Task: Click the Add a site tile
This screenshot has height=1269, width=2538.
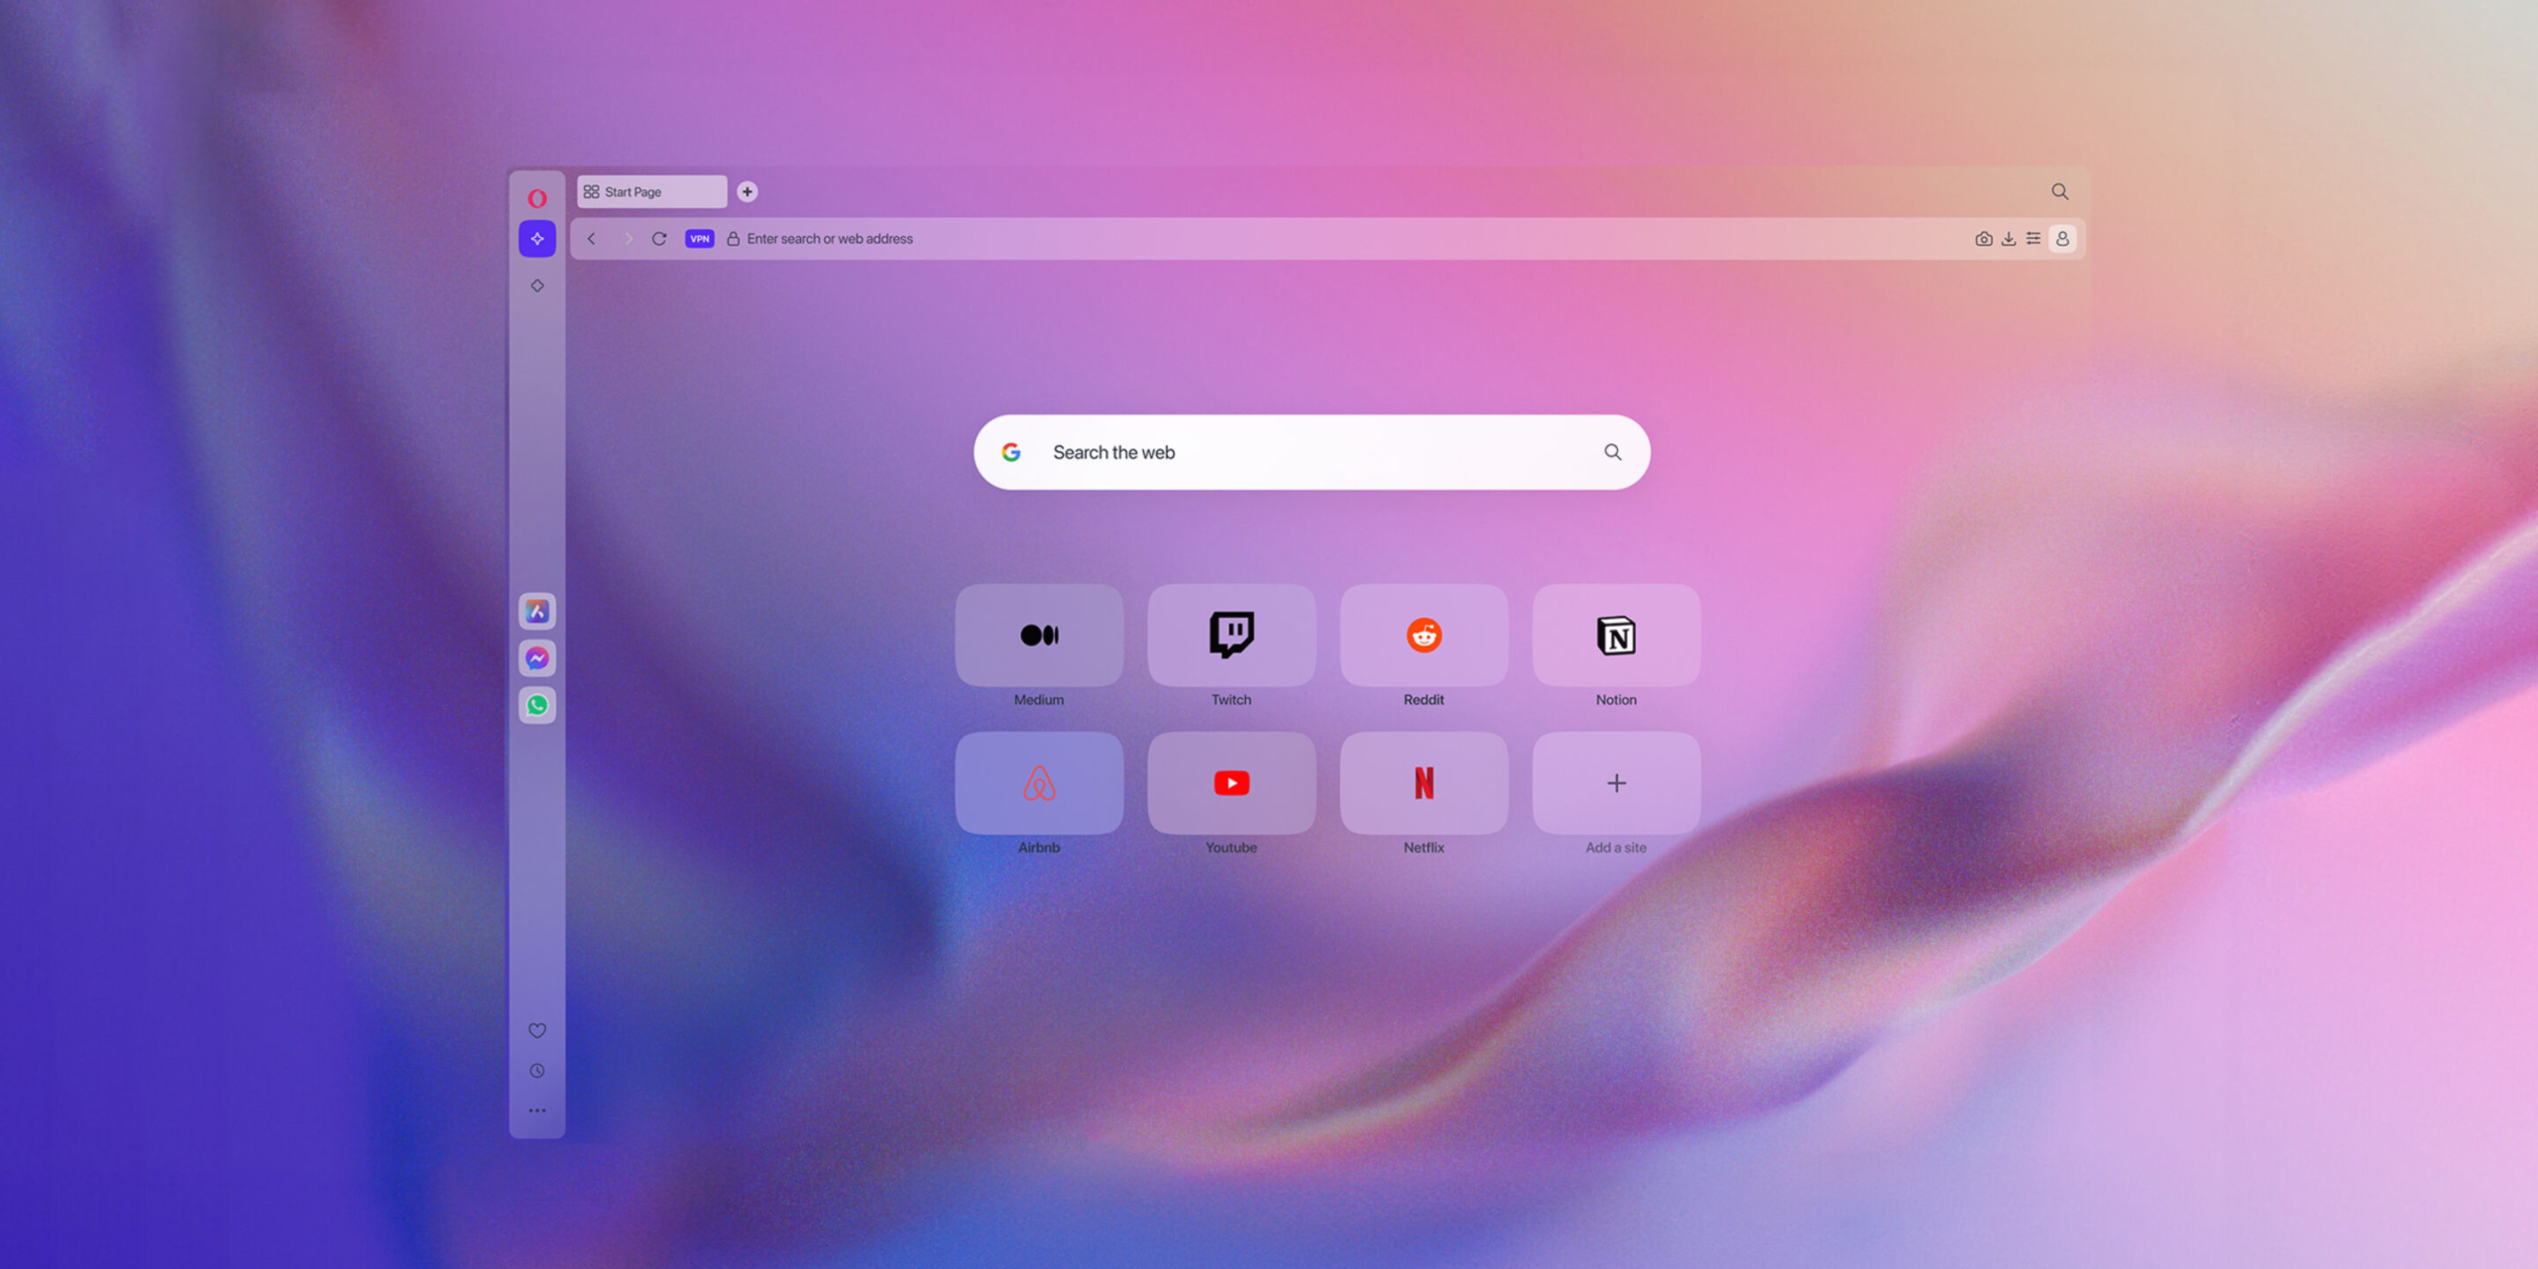Action: click(1616, 783)
